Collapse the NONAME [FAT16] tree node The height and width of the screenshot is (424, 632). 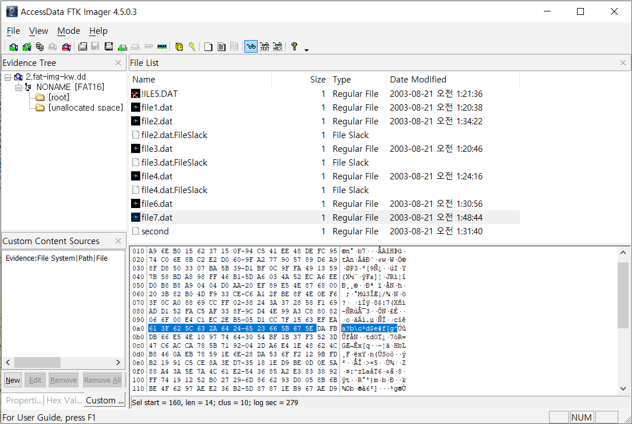coord(18,87)
